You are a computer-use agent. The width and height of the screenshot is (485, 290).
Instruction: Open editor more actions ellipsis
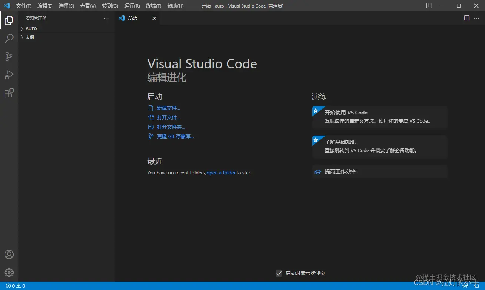coord(476,18)
